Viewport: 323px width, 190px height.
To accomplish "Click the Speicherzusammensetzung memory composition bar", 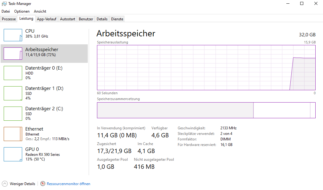I will click(206, 110).
